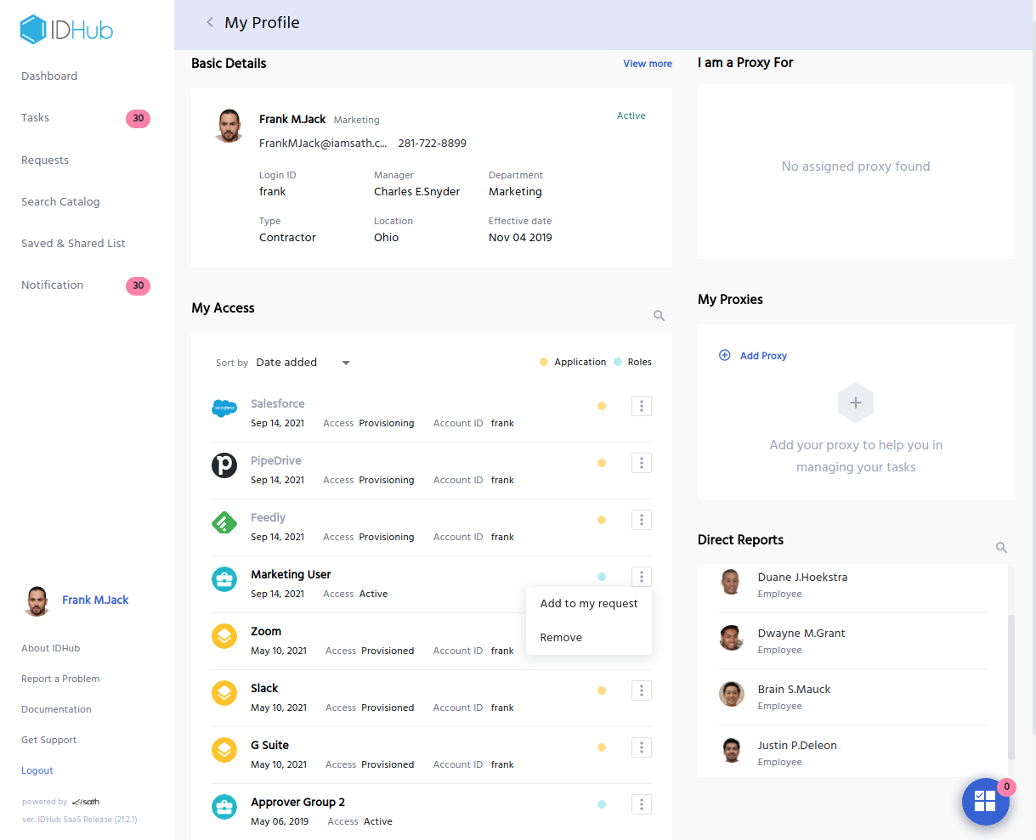Click the yellow Application legend dot

point(544,361)
